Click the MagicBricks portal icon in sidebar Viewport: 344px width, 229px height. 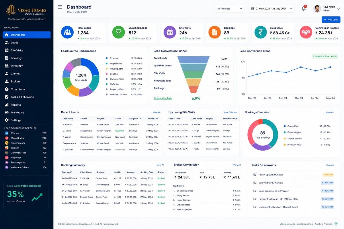(7, 138)
